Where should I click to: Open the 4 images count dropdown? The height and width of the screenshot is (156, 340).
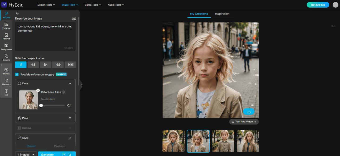click(x=26, y=154)
